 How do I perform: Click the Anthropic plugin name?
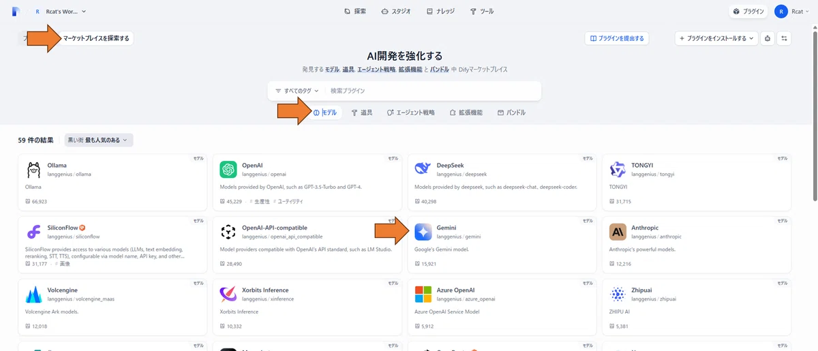pyautogui.click(x=645, y=228)
